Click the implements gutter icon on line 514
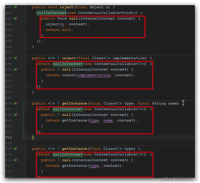 (x=15, y=149)
